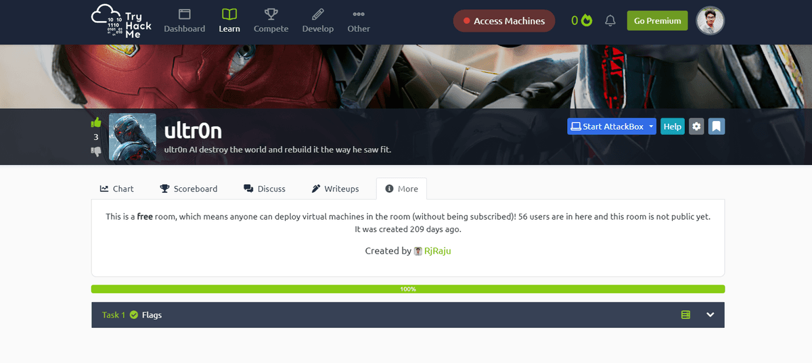
Task: Click the task list icon on Task 1 bar
Action: (x=685, y=315)
